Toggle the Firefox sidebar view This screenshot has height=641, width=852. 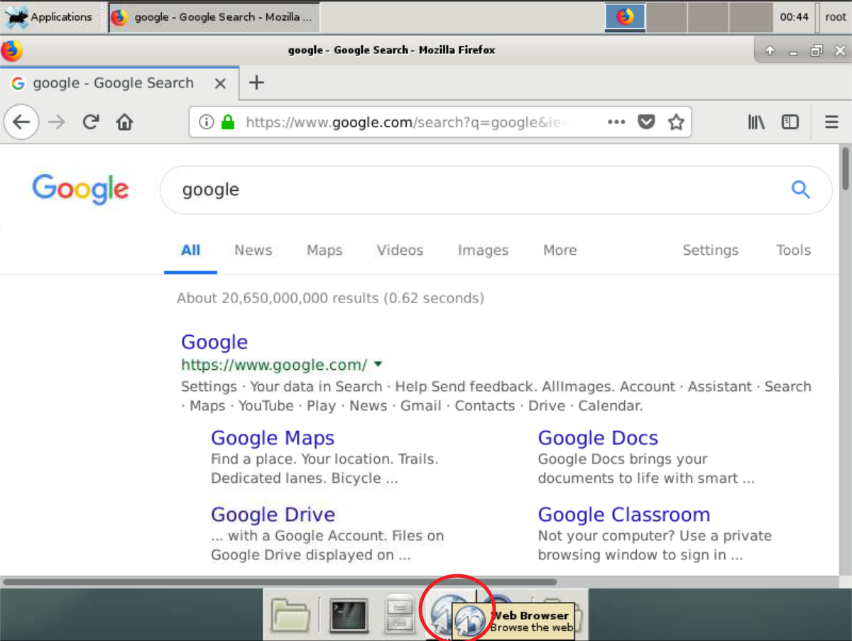point(790,122)
